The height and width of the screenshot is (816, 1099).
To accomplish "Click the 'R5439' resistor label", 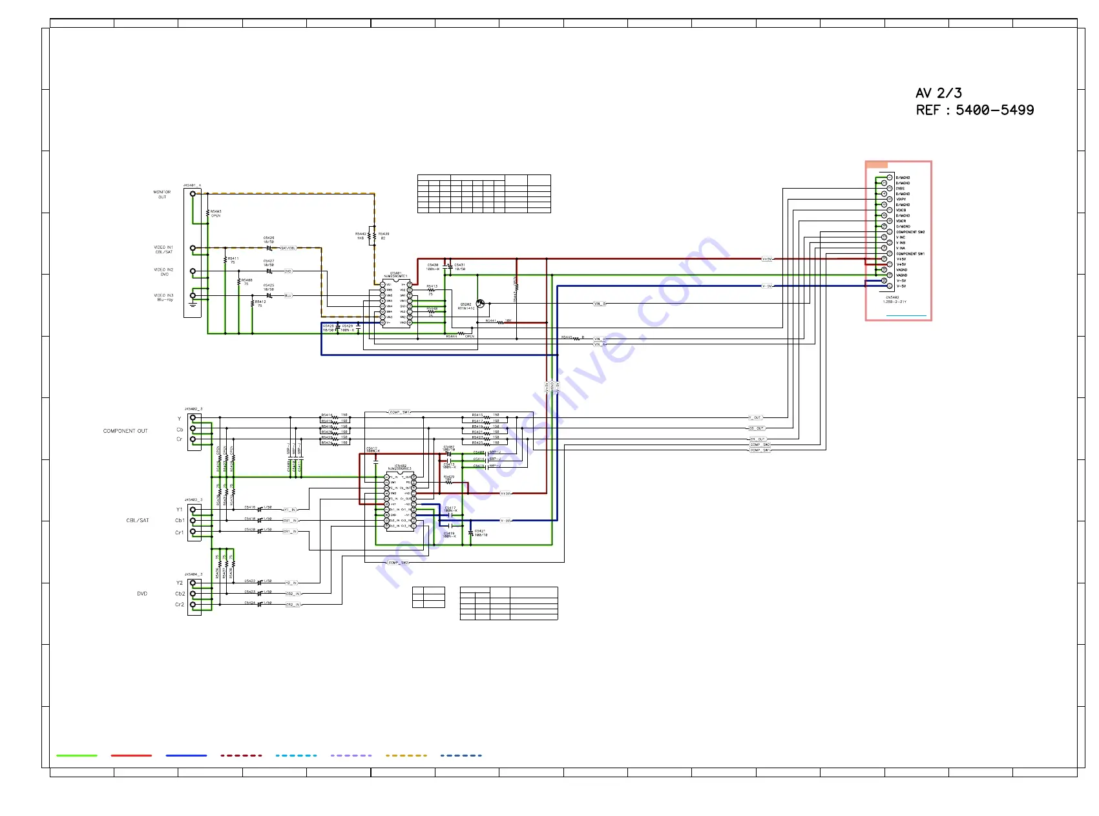I will coord(384,234).
